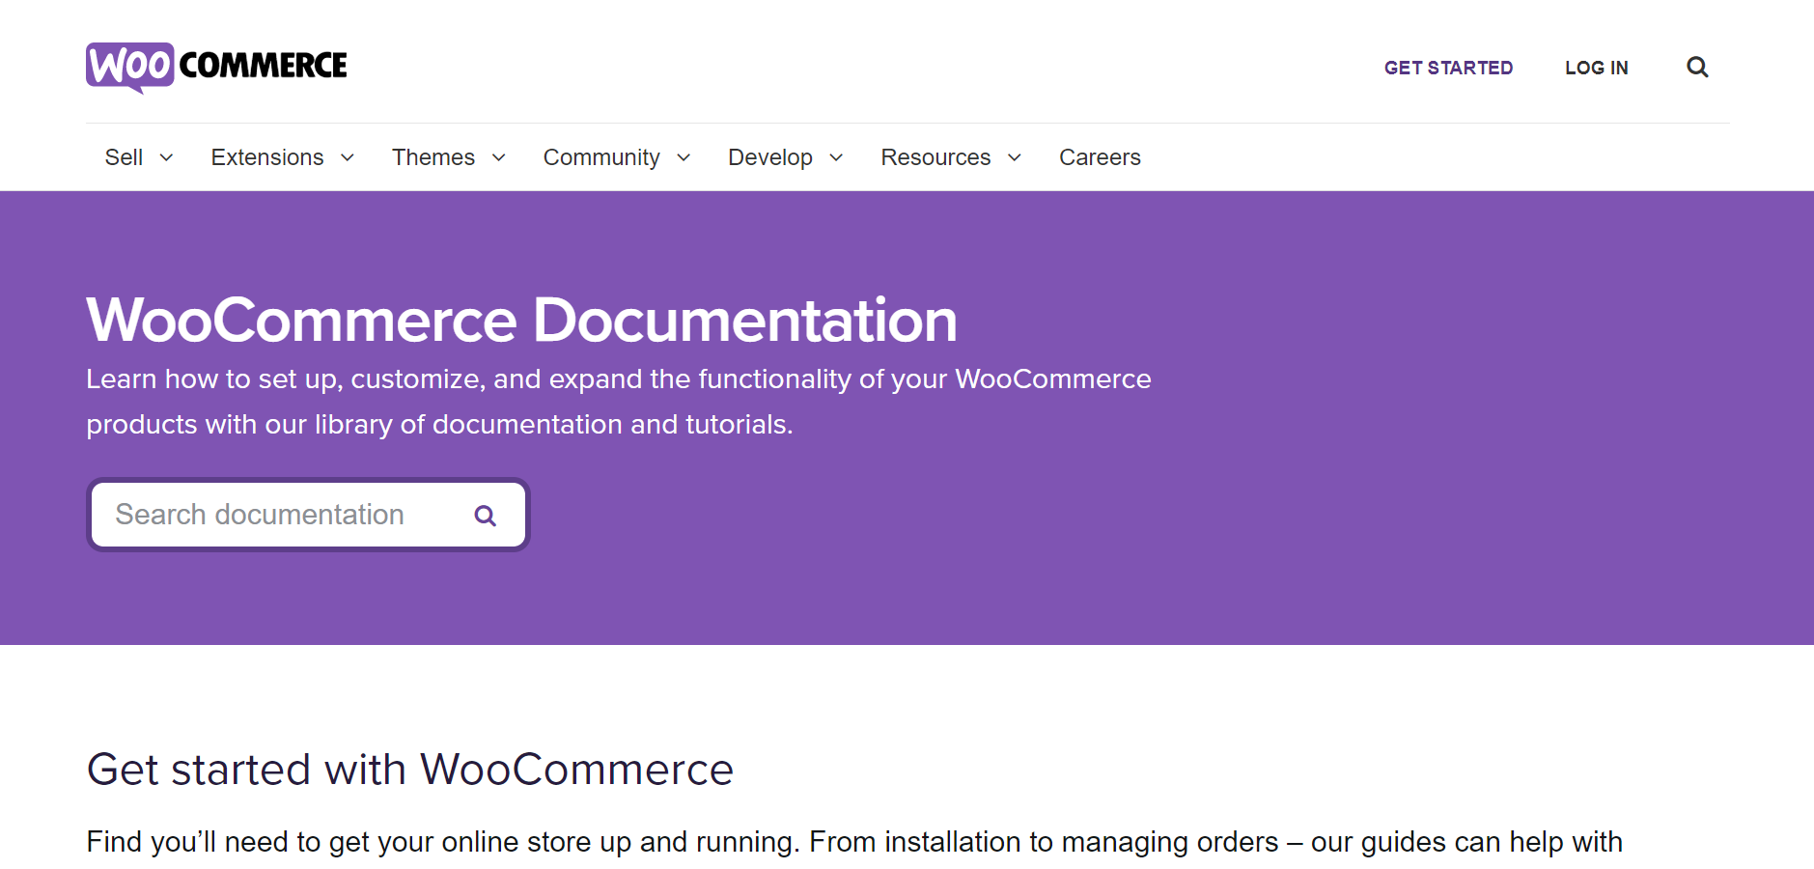Open site search magnifier in header

click(1697, 68)
